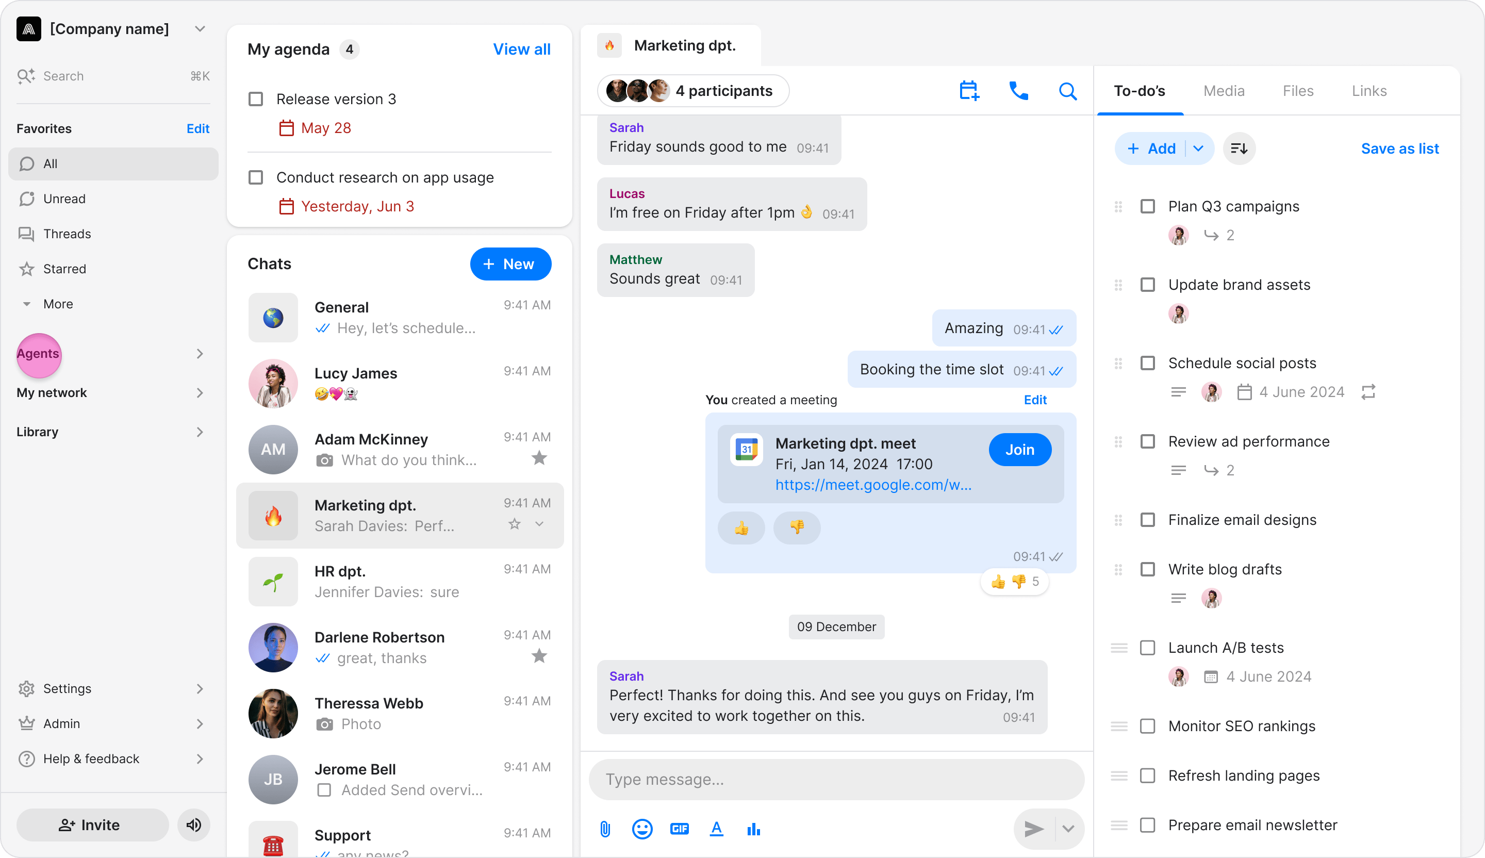Image resolution: width=1485 pixels, height=858 pixels.
Task: Switch to the Media tab
Action: tap(1224, 91)
